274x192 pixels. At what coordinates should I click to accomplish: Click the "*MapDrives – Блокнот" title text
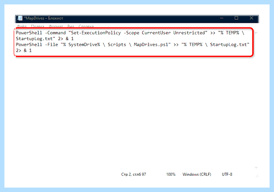pyautogui.click(x=43, y=18)
